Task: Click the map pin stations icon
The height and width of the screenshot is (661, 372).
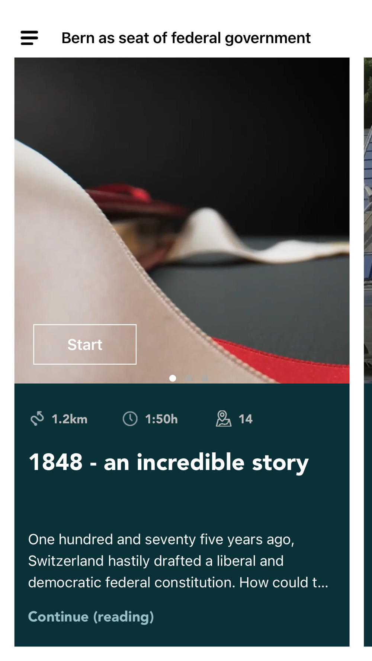Action: point(224,419)
